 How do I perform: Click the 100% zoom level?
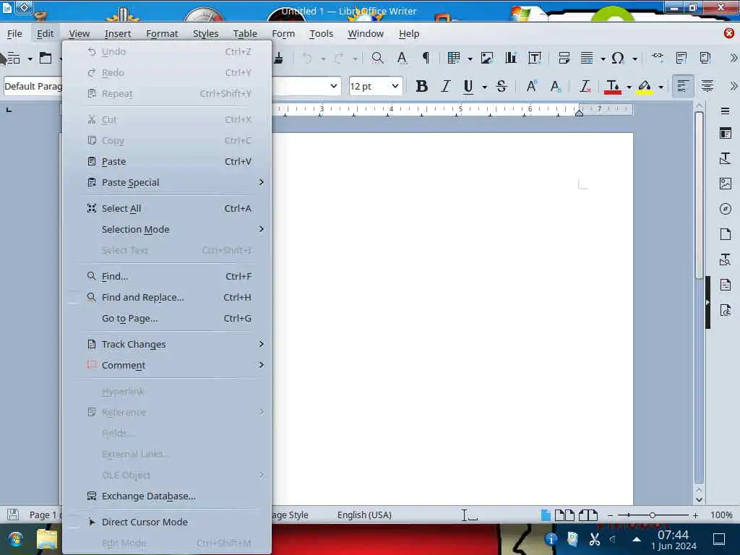click(x=721, y=515)
